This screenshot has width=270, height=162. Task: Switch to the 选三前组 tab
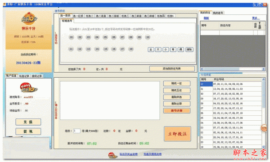(149, 16)
